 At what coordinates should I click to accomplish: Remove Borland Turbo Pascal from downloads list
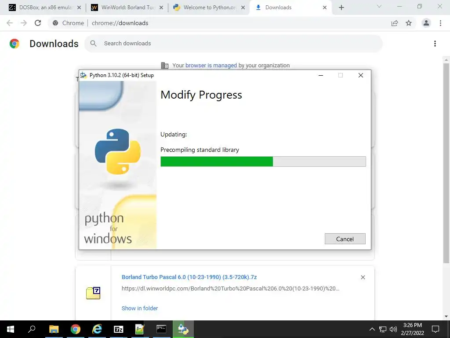click(x=363, y=277)
